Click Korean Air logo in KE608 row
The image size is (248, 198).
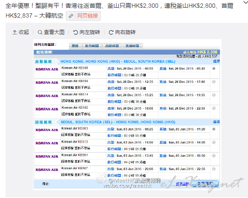click(47, 69)
